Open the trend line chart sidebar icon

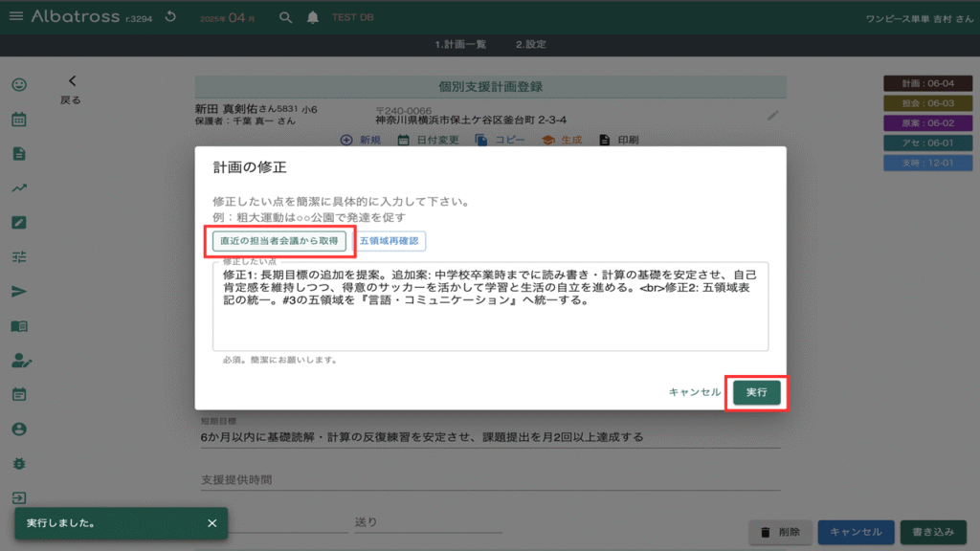[x=19, y=188]
